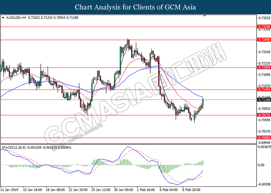Click the 0.70270 price scale value

(x=264, y=131)
